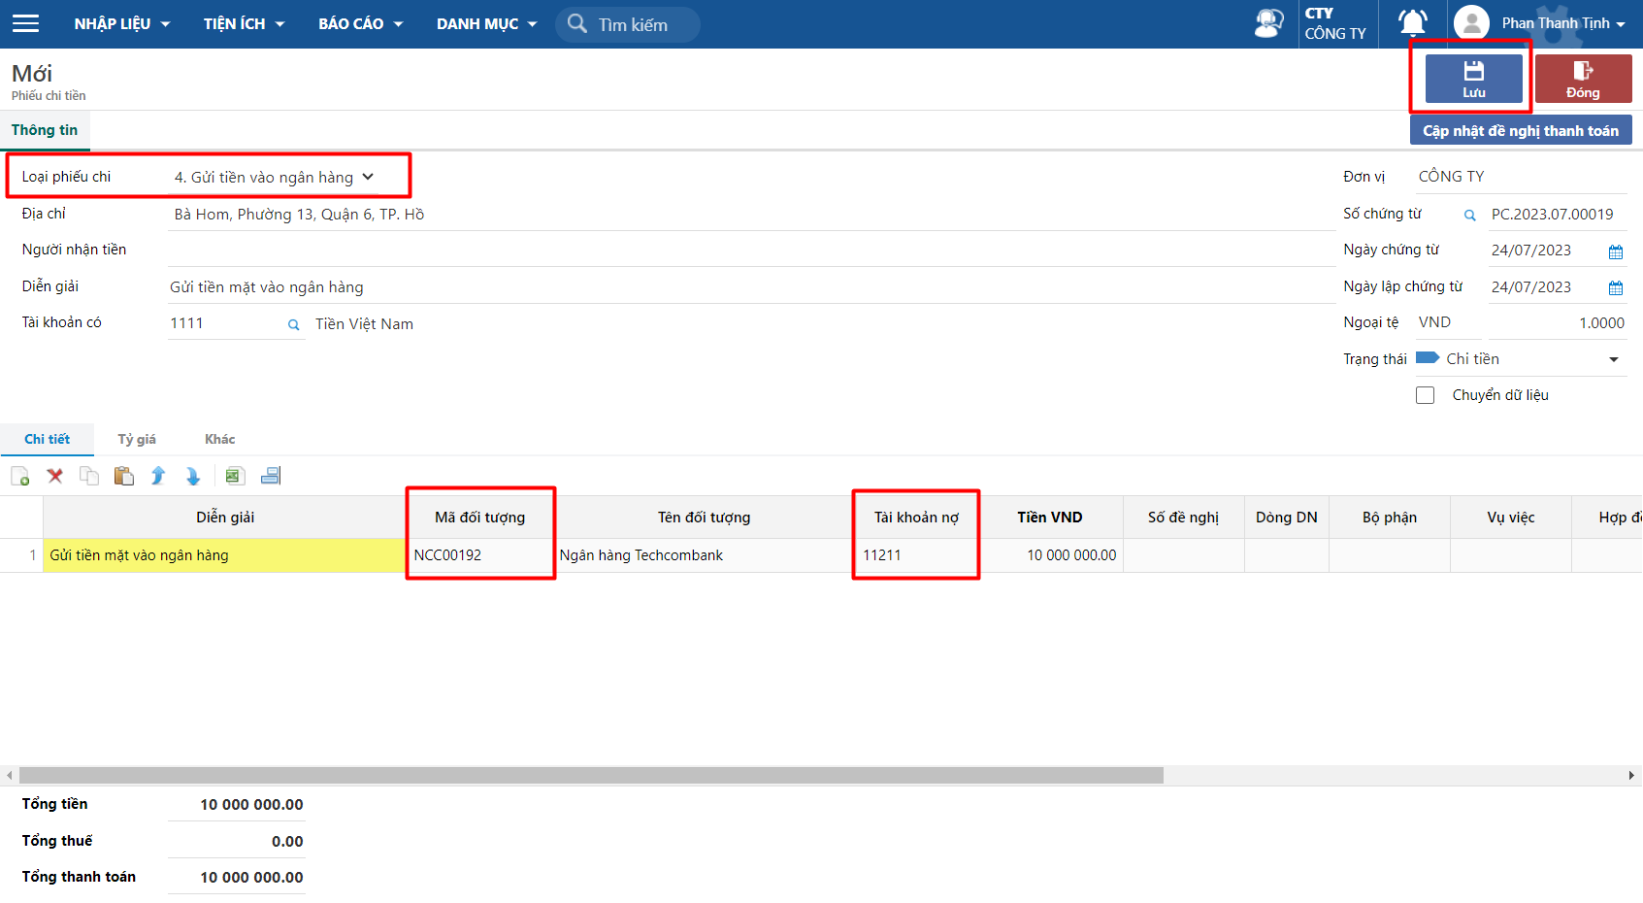Open the customer support headset icon
1643x903 pixels.
tap(1268, 23)
